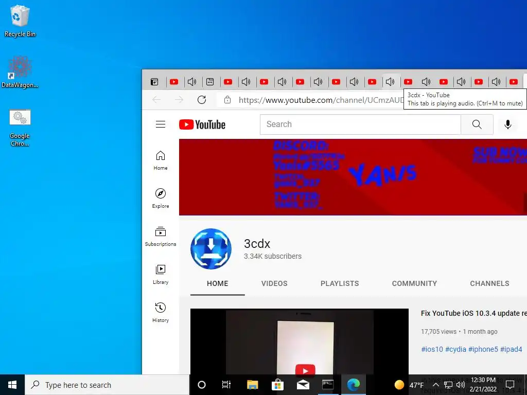Viewport: 527px width, 395px height.
Task: Select the Google Chrome desktop icon
Action: click(20, 128)
